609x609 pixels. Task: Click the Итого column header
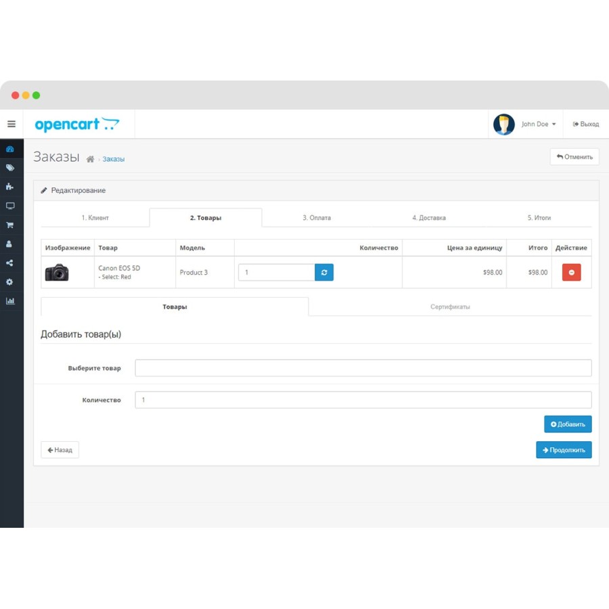click(x=538, y=248)
